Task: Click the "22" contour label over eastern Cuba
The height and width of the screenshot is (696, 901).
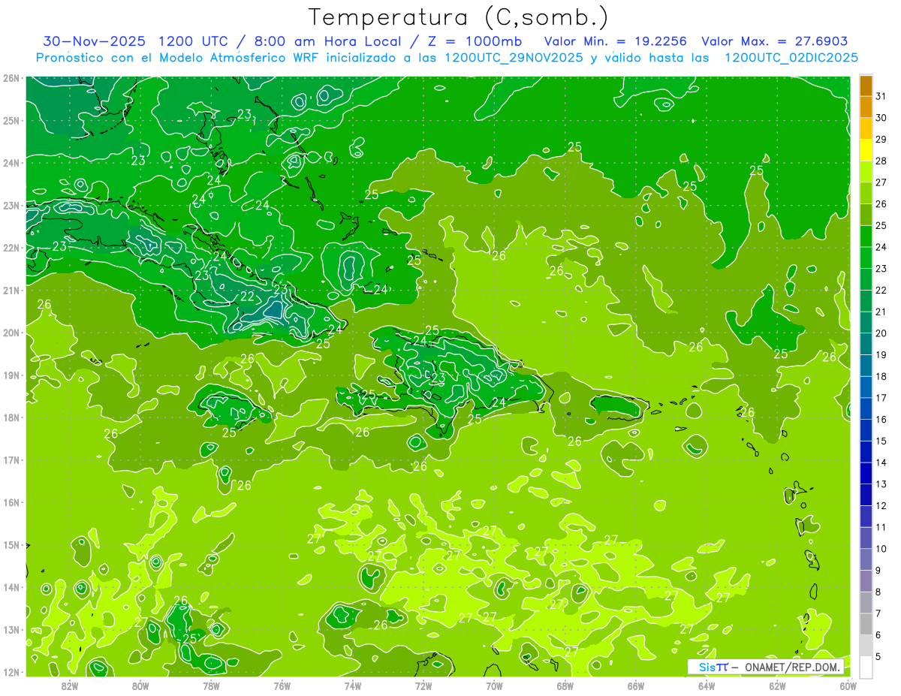Action: click(x=247, y=296)
